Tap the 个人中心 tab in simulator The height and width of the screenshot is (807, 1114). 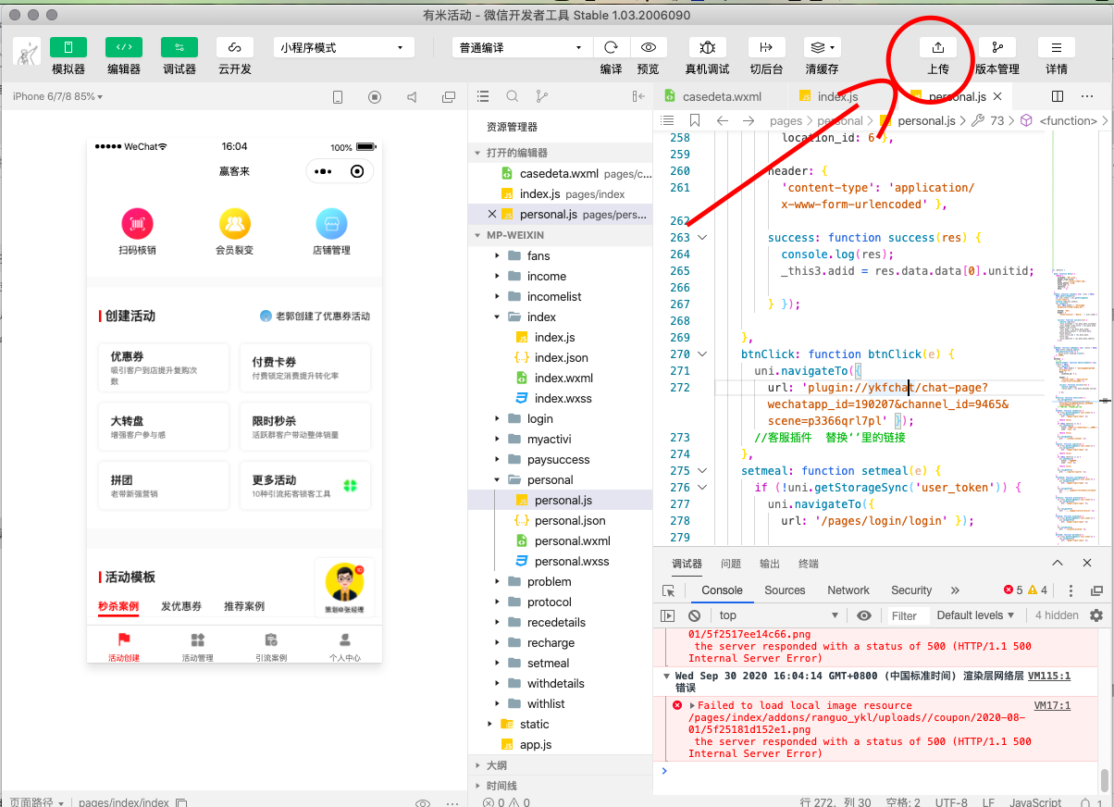pyautogui.click(x=345, y=647)
